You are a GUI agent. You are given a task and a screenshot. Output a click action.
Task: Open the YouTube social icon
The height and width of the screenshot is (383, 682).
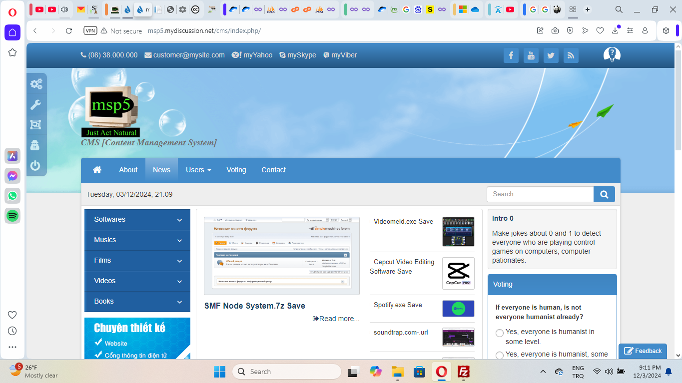pyautogui.click(x=531, y=55)
